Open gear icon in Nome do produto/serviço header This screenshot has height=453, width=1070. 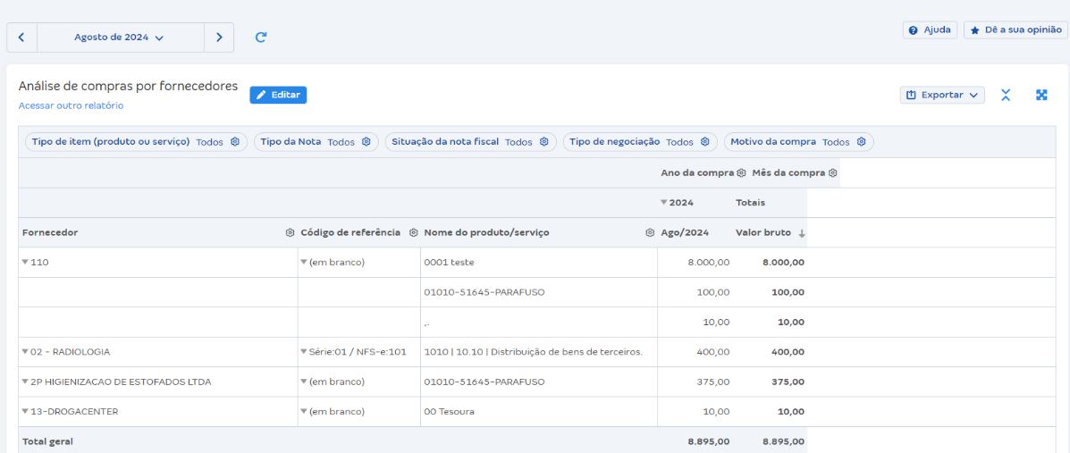(x=650, y=232)
